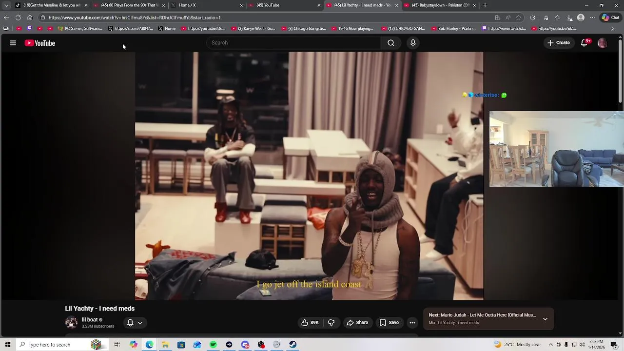Open the account avatar menu
This screenshot has height=351, width=624.
pyautogui.click(x=602, y=43)
